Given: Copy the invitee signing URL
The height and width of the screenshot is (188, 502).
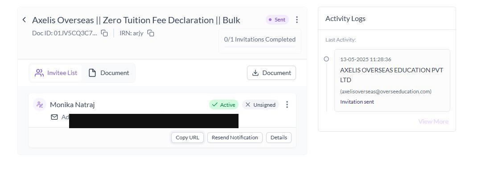Looking at the screenshot, I should tap(187, 137).
